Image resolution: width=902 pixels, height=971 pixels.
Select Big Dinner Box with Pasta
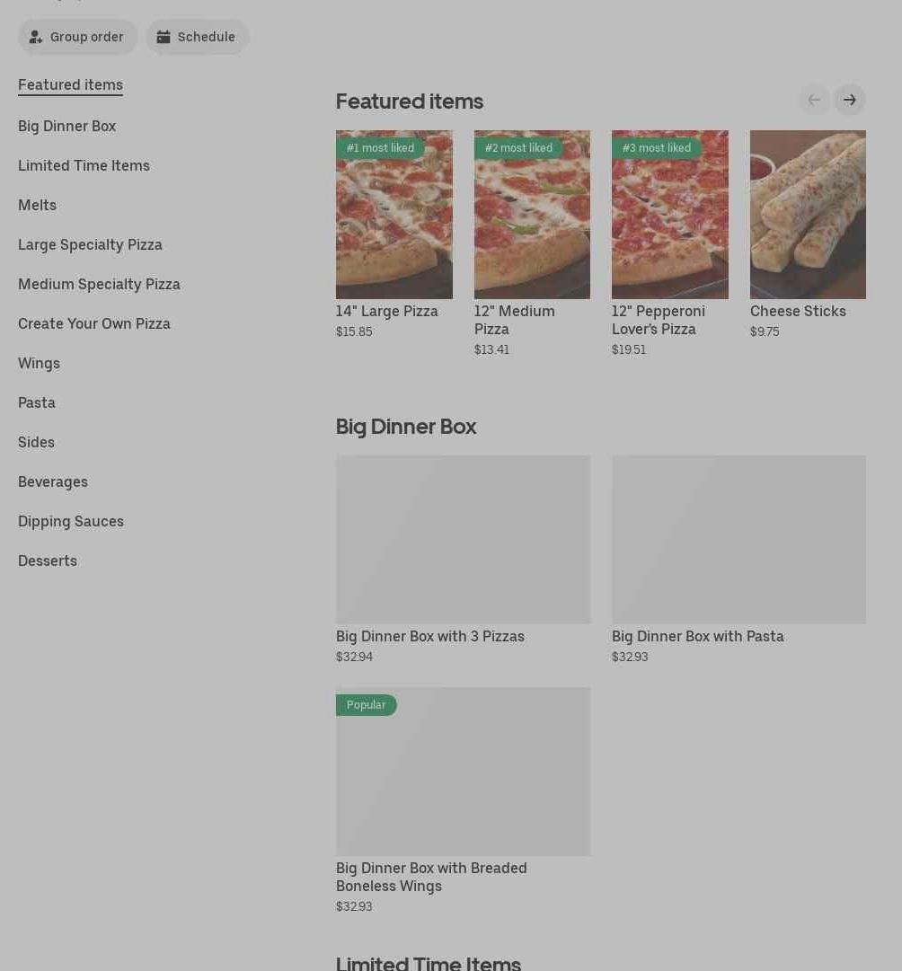point(738,540)
